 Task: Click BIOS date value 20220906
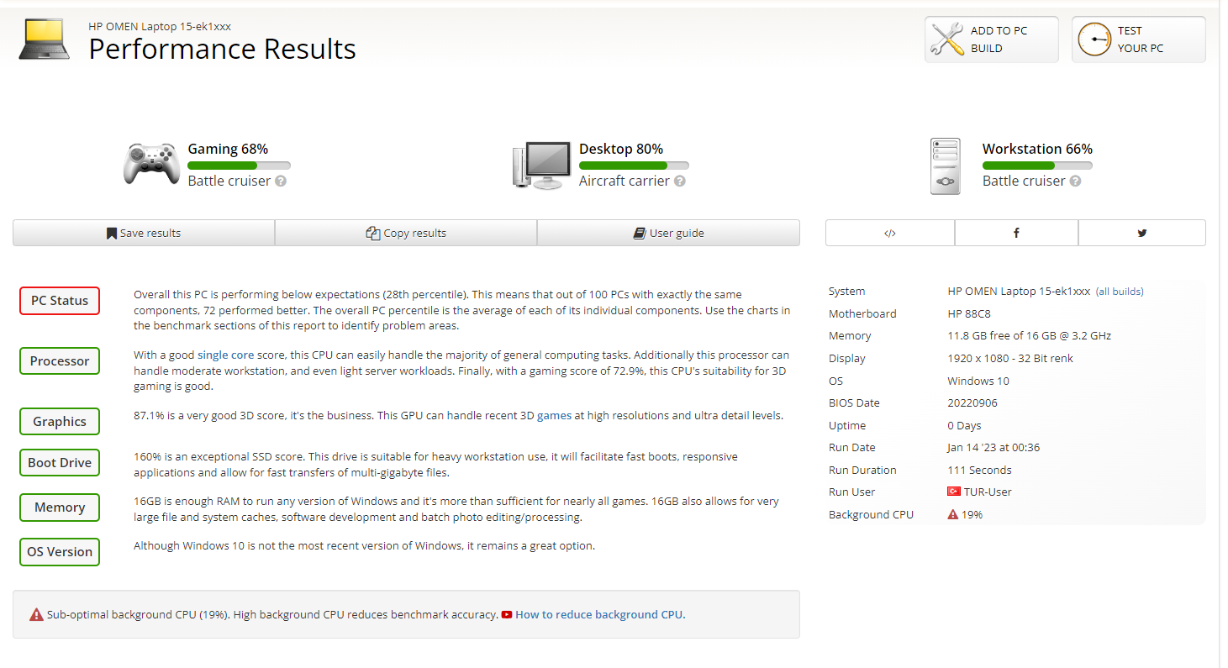coord(972,402)
